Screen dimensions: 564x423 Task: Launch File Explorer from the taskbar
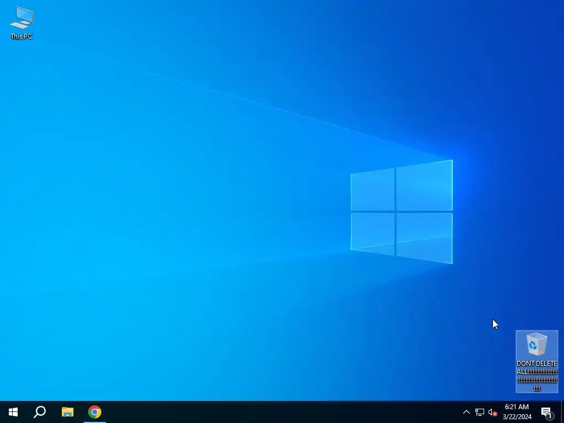(67, 412)
